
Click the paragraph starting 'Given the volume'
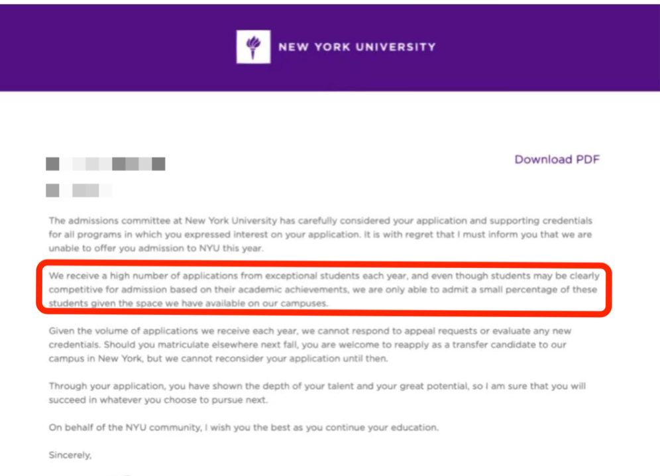point(310,345)
